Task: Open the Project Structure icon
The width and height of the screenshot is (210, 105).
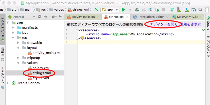Action: click(x=193, y=10)
